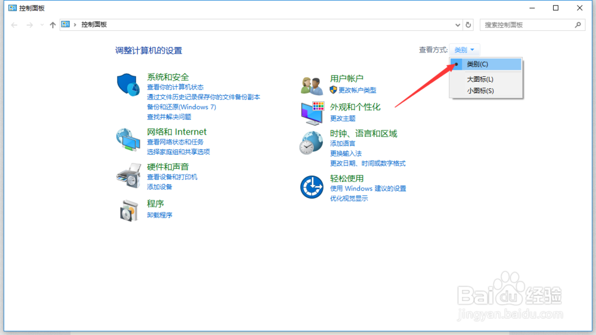Screen dimensions: 596x335
Task: Click 更换输入法 link
Action: [346, 154]
